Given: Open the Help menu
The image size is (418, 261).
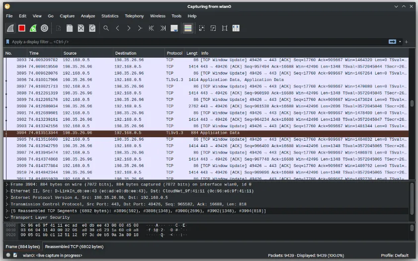Looking at the screenshot, I should point(192,16).
